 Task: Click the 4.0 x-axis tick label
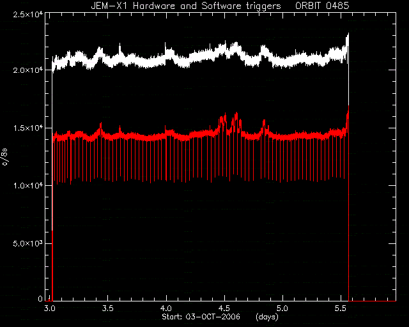[x=166, y=308]
